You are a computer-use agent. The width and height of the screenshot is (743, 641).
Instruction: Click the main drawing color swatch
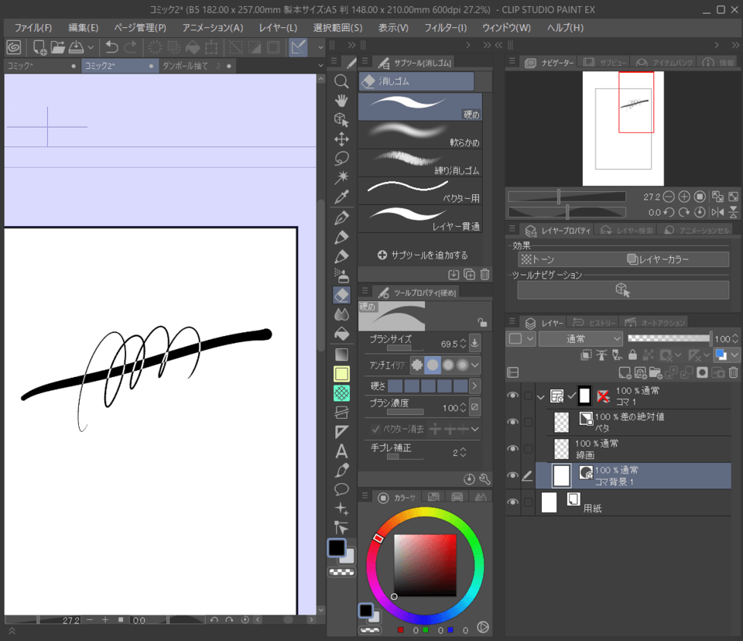click(337, 547)
